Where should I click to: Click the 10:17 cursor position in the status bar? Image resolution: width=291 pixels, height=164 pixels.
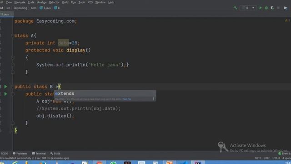pyautogui.click(x=258, y=158)
